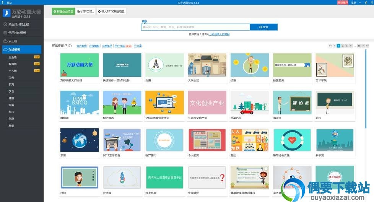This screenshot has width=374, height=202.
Task: Open the 万彩动画大师介绍 template
Action: 80,65
